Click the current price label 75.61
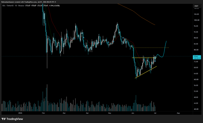The height and width of the screenshot is (123, 203). coord(197,57)
